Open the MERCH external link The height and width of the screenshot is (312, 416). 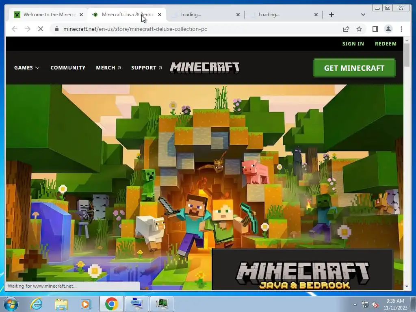[108, 68]
